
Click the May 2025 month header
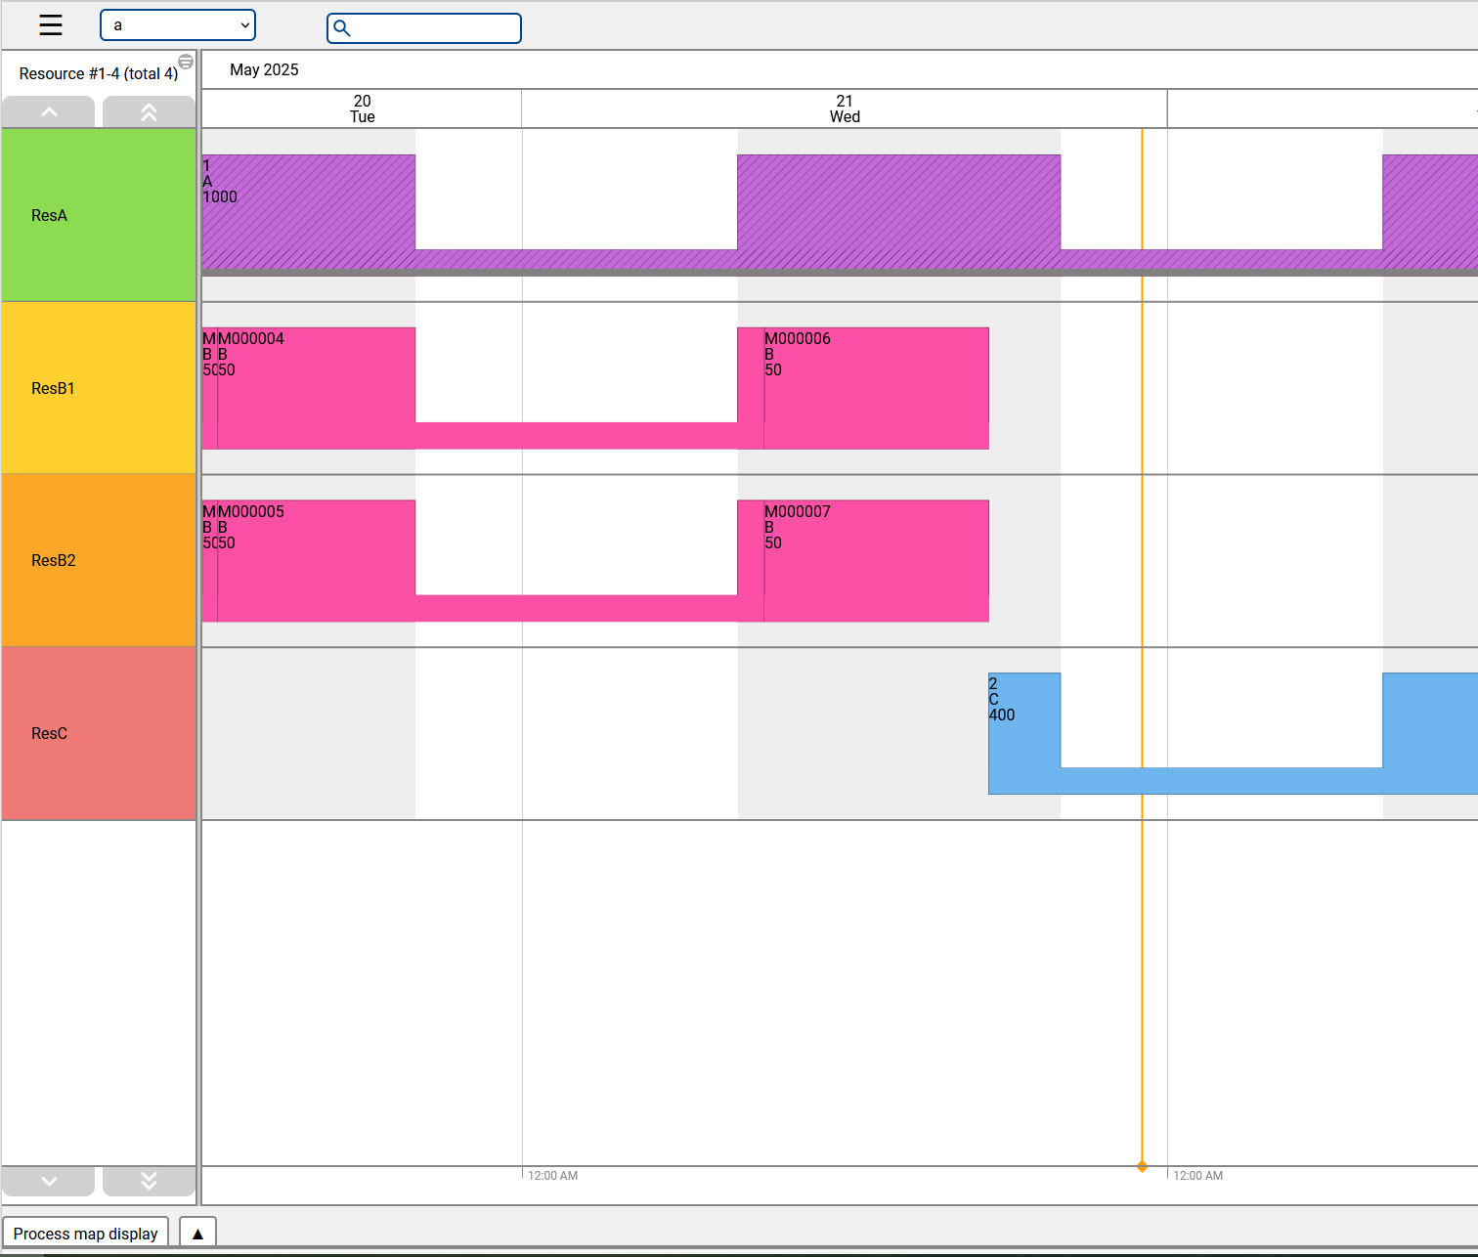point(264,69)
